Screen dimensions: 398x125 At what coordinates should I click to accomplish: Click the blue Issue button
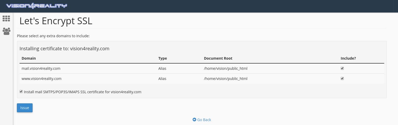pos(25,108)
